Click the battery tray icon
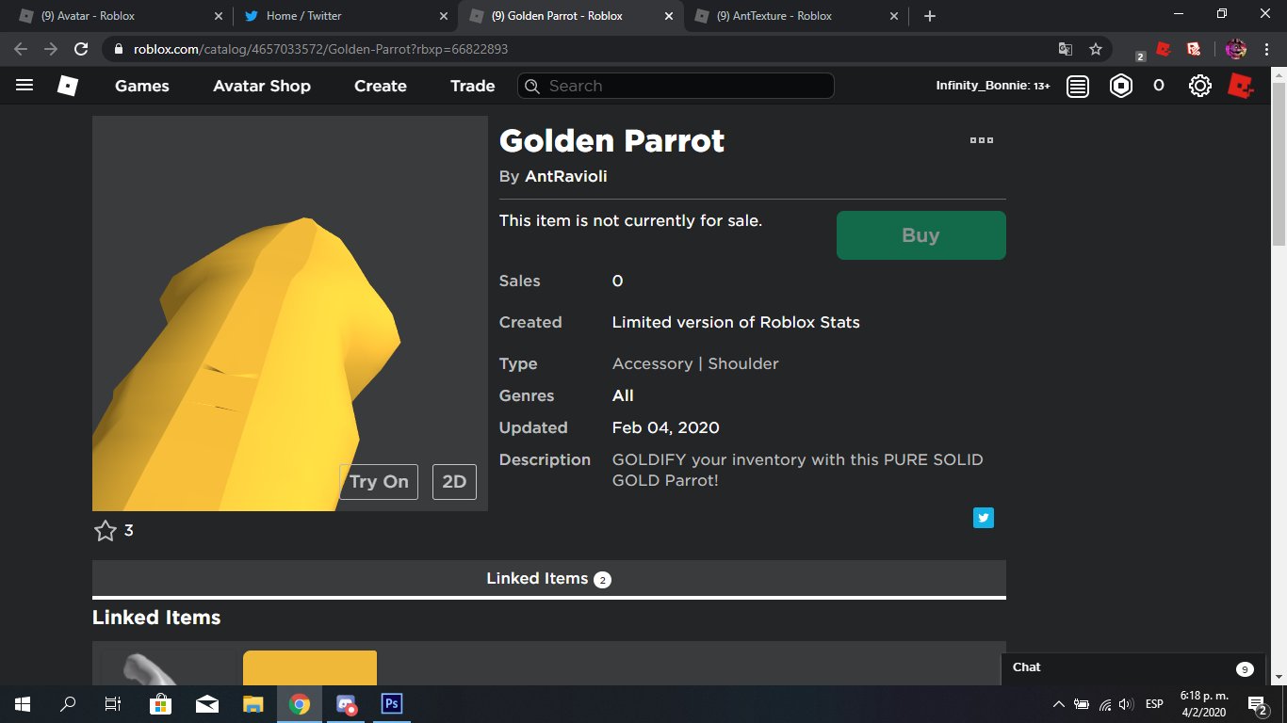 pos(1082,704)
